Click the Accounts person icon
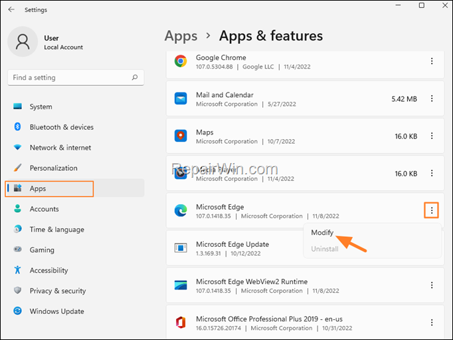Viewport: 453px width, 340px height. point(18,208)
